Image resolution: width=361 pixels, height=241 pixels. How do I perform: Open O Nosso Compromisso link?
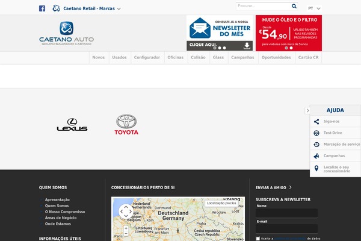pyautogui.click(x=65, y=211)
